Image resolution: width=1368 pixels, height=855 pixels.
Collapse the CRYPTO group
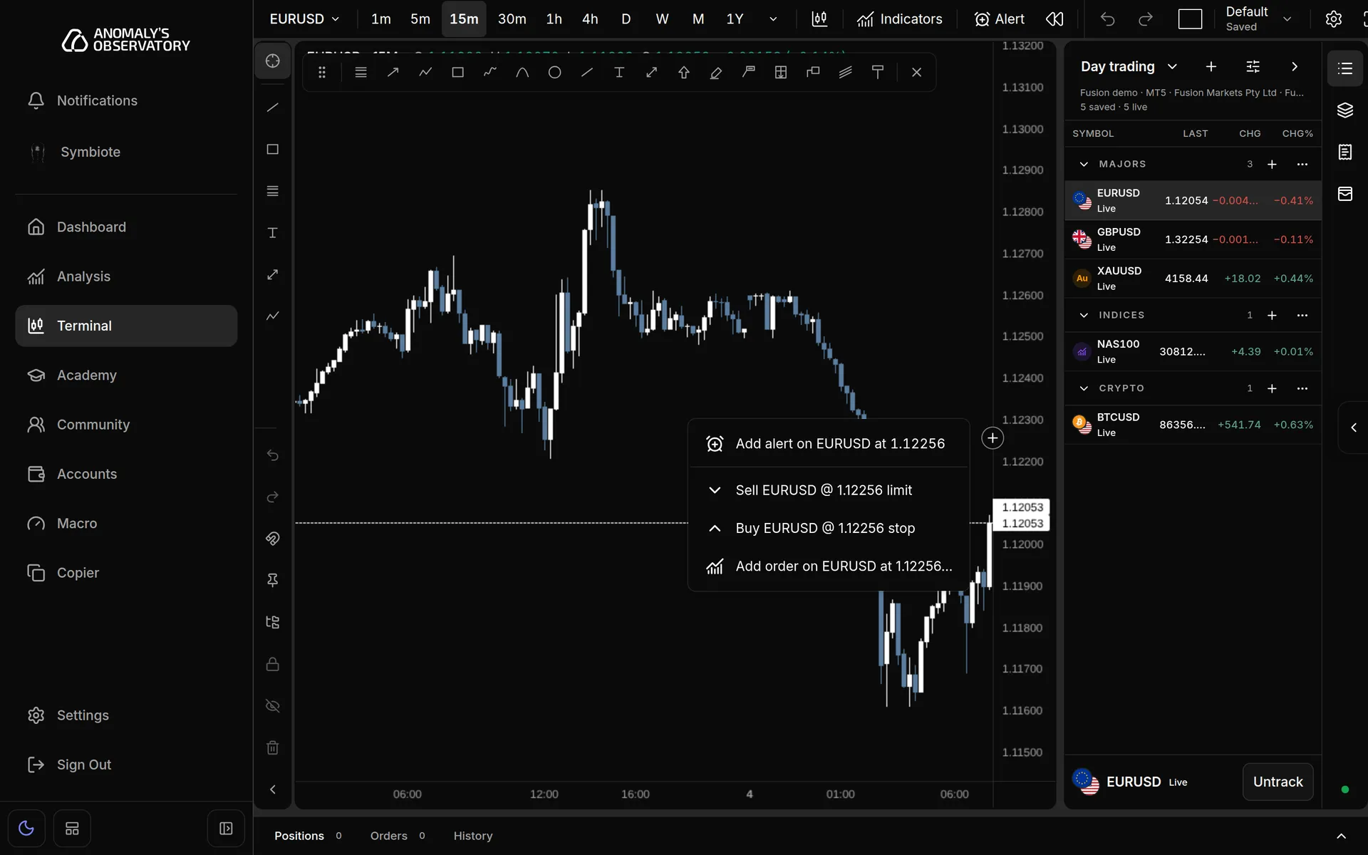coord(1084,389)
